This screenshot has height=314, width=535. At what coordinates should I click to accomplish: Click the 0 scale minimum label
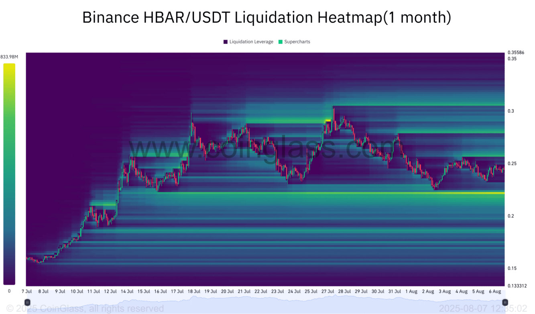[9, 291]
